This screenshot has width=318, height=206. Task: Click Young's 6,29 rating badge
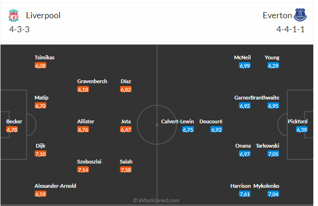click(x=274, y=65)
